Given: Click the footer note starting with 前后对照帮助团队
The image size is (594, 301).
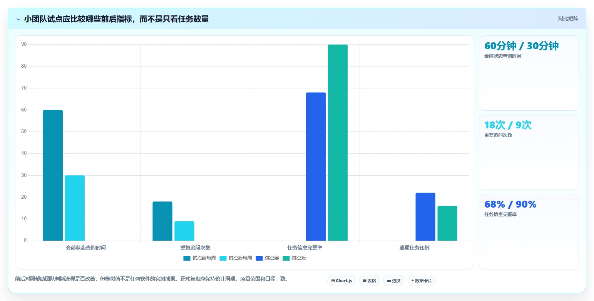Looking at the screenshot, I should tap(151, 279).
